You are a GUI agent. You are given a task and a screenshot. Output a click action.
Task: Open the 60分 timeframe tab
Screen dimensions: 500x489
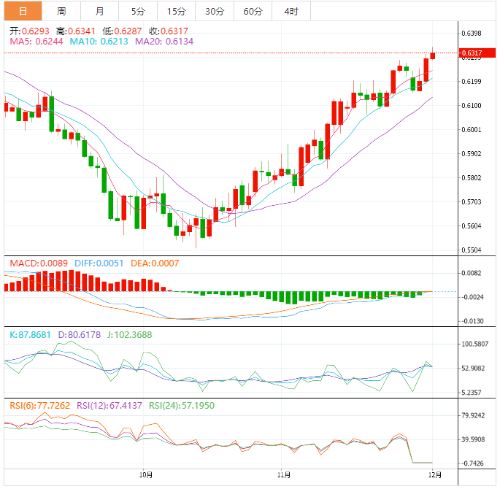253,11
